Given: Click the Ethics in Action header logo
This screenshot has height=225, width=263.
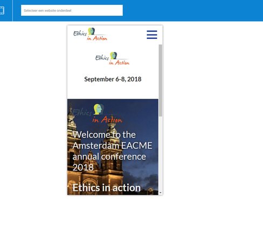Looking at the screenshot, I should (90, 34).
